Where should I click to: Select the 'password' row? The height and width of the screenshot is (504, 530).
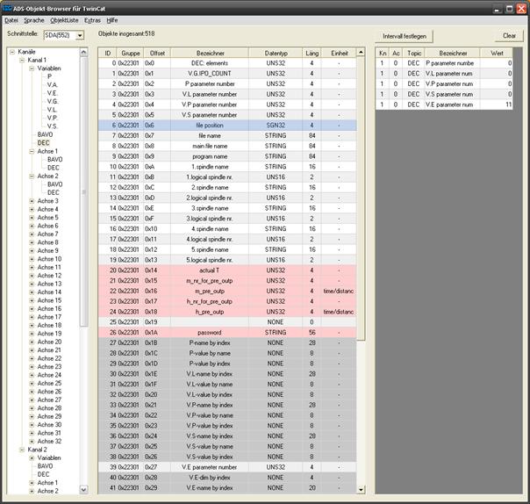227,333
